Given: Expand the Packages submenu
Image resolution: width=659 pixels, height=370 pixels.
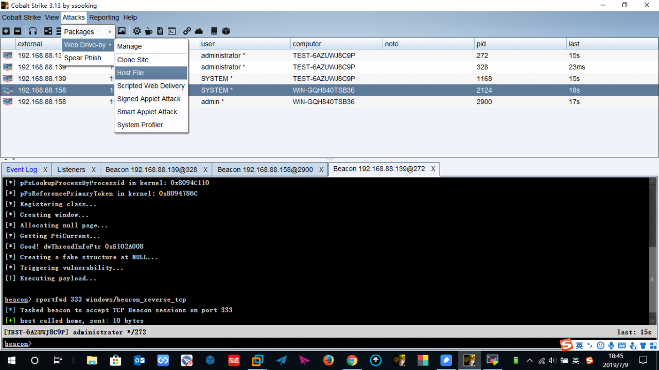Looking at the screenshot, I should coord(88,32).
